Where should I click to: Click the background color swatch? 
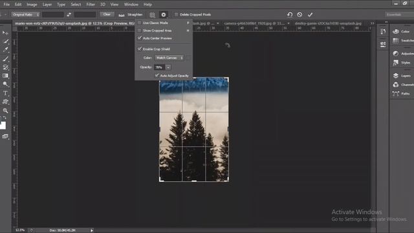3,126
